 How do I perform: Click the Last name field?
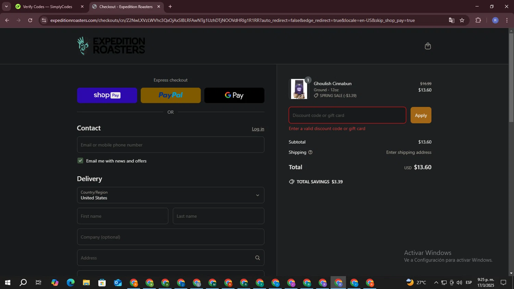coord(219,216)
